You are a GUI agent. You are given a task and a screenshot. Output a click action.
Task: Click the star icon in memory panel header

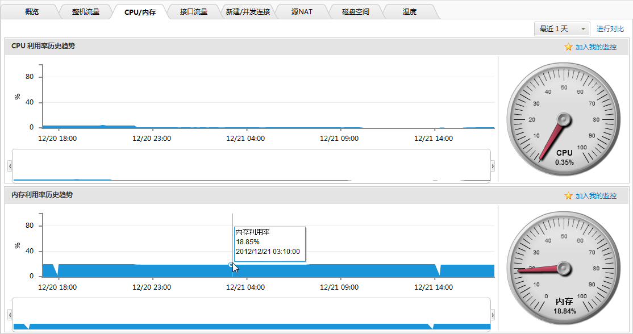[x=568, y=195]
